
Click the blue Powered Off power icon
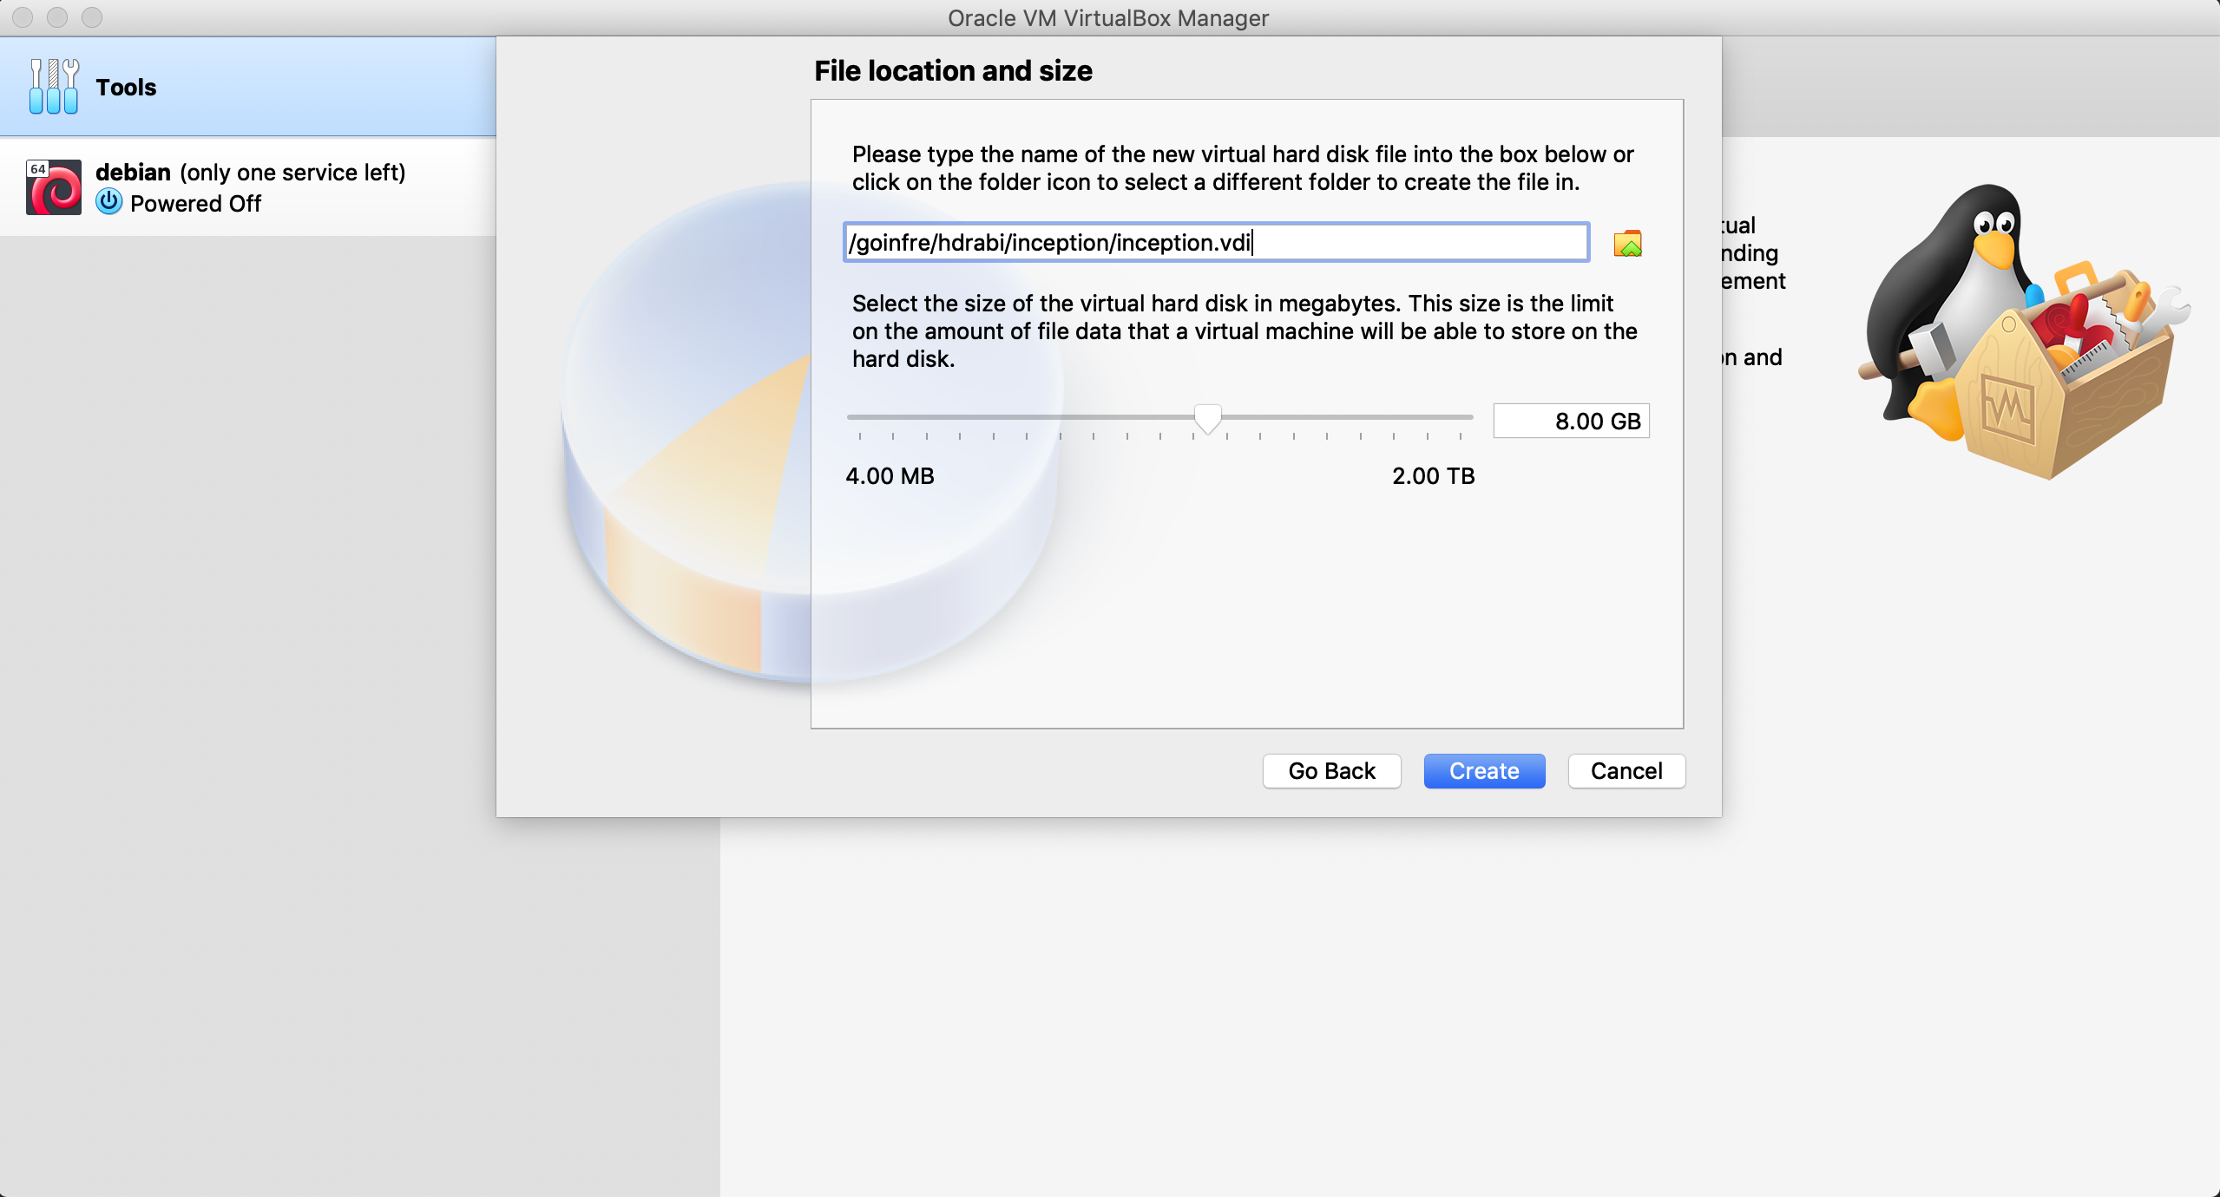click(108, 202)
